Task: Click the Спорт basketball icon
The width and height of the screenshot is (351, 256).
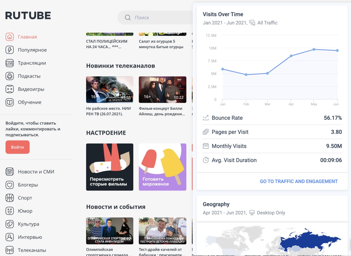Action: [10, 198]
